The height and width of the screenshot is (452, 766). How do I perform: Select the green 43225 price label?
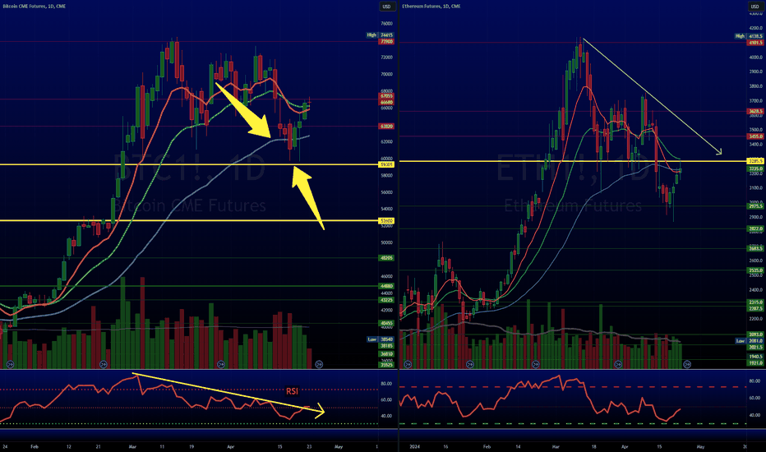pos(386,300)
